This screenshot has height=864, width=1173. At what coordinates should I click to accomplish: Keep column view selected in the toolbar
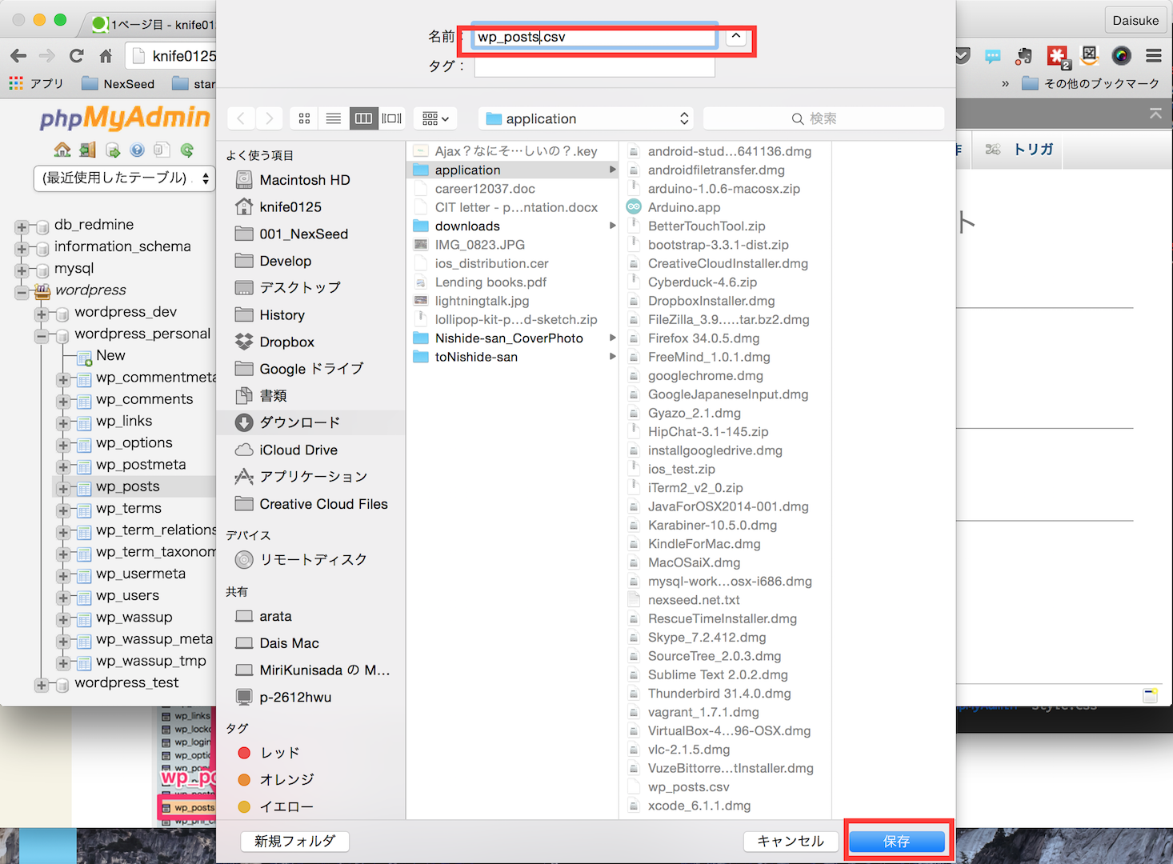tap(363, 118)
